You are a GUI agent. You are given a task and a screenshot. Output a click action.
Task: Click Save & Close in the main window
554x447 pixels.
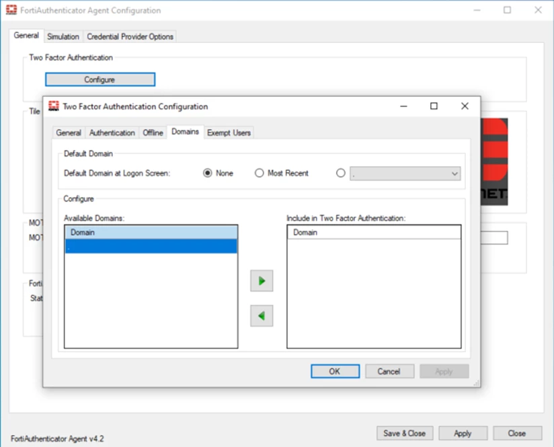405,433
